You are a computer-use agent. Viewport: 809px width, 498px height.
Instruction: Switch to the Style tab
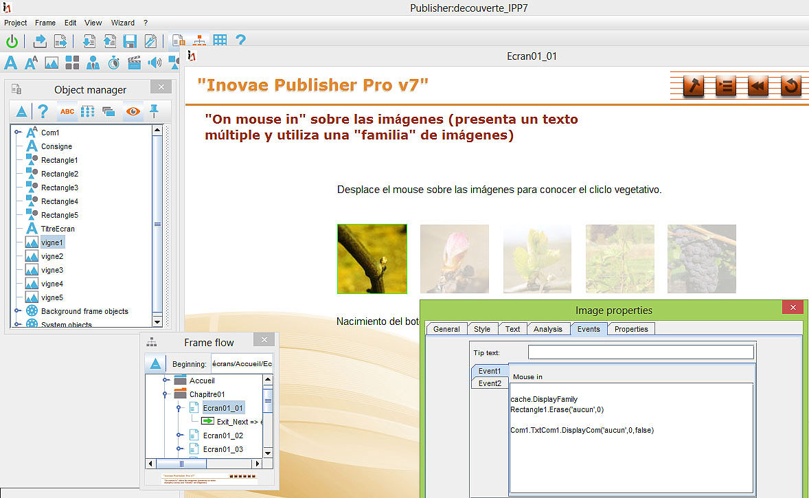point(482,329)
